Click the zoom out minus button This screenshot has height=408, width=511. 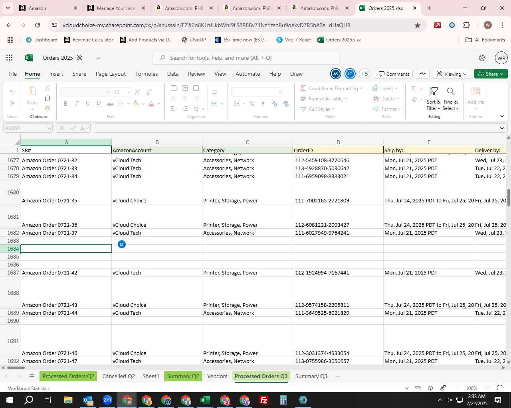(456, 388)
